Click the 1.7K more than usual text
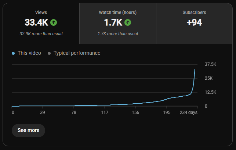This screenshot has height=150, width=236. tap(118, 34)
